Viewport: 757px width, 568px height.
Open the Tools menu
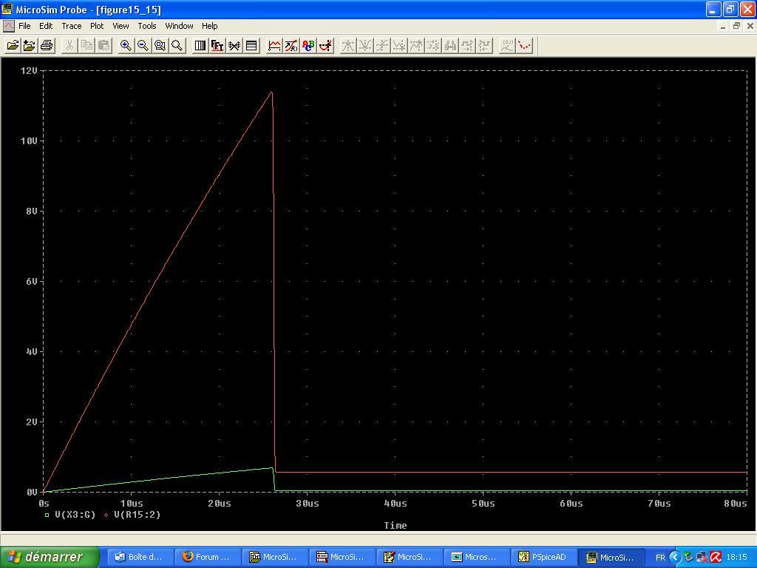[x=147, y=26]
